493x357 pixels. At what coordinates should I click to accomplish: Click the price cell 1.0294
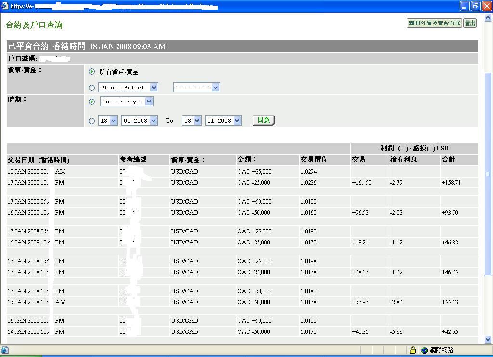click(x=309, y=172)
